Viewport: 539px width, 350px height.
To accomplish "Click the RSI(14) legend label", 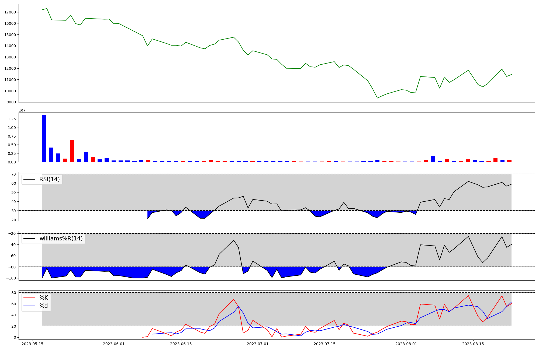I will pos(50,179).
